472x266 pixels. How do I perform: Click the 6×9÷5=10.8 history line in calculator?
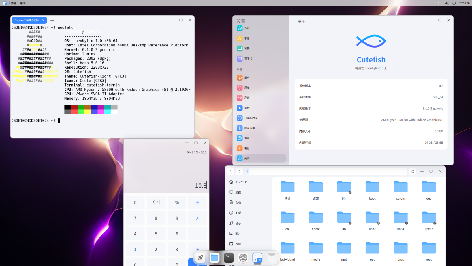[197, 152]
